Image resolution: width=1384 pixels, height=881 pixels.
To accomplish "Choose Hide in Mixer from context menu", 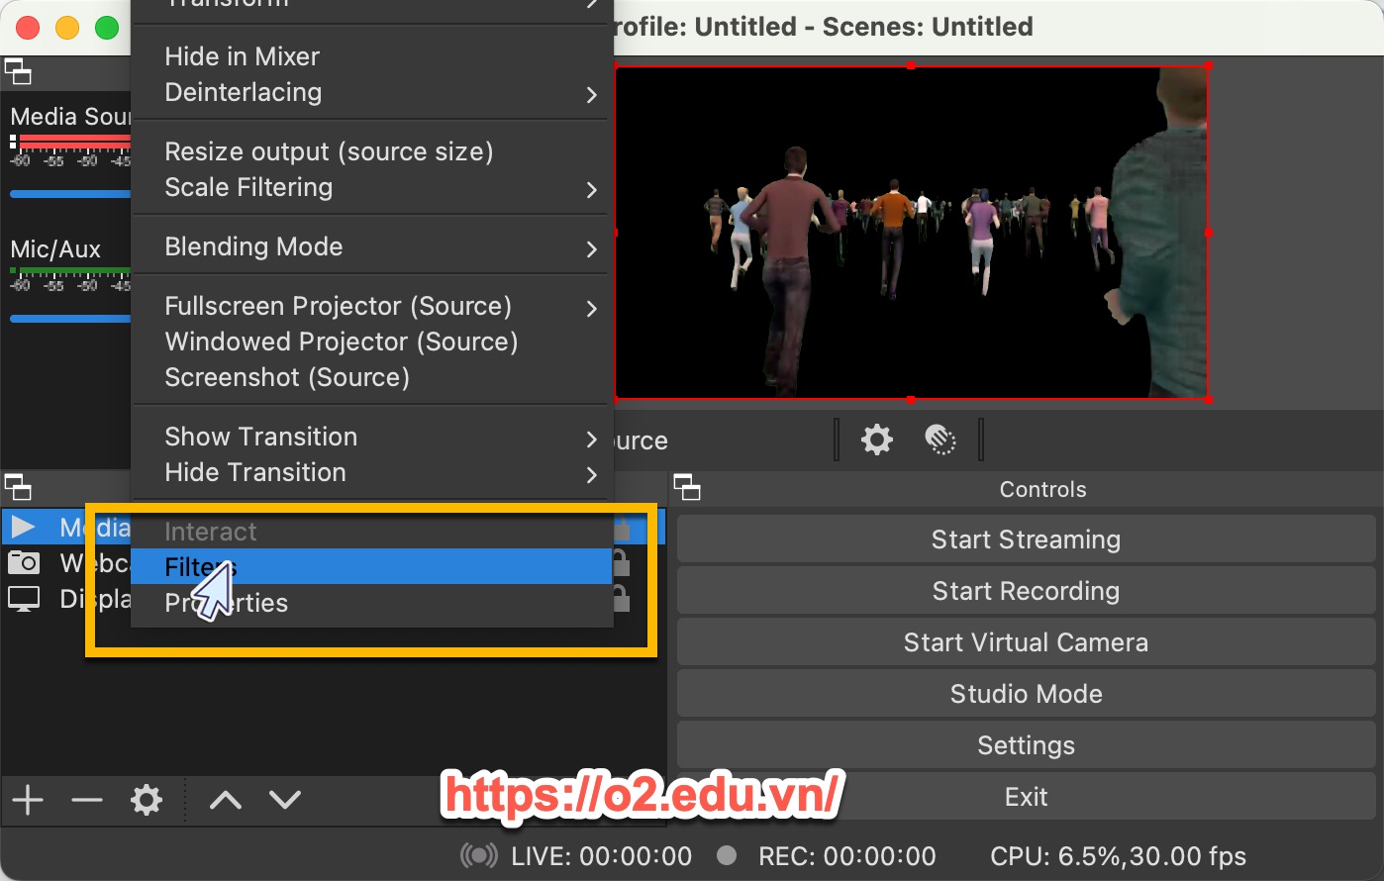I will tap(372, 56).
